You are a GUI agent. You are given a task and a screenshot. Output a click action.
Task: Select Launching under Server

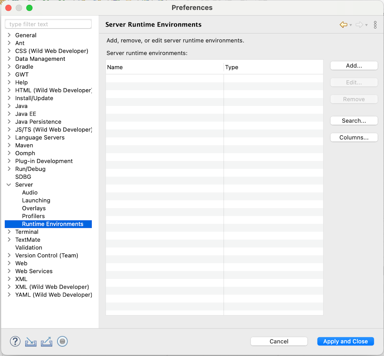click(x=36, y=200)
